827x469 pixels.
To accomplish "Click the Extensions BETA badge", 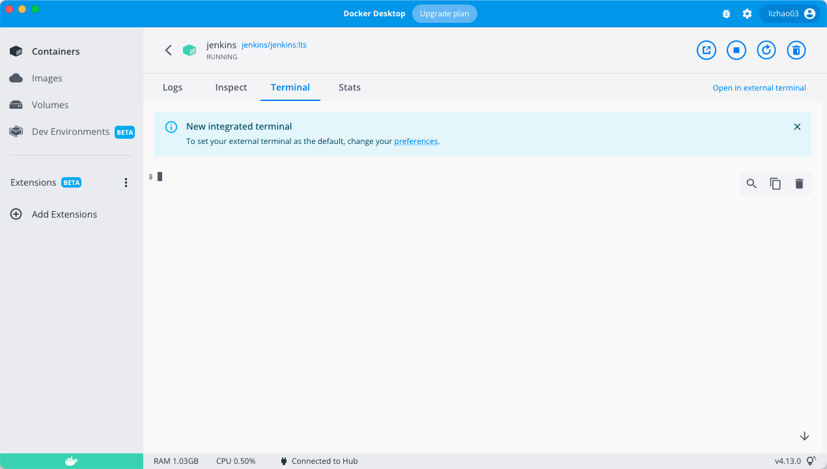I will (x=72, y=182).
